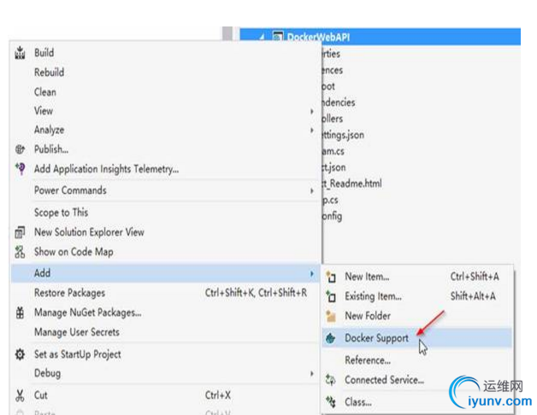Open the Analyze menu entry
The image size is (537, 415).
click(166, 130)
